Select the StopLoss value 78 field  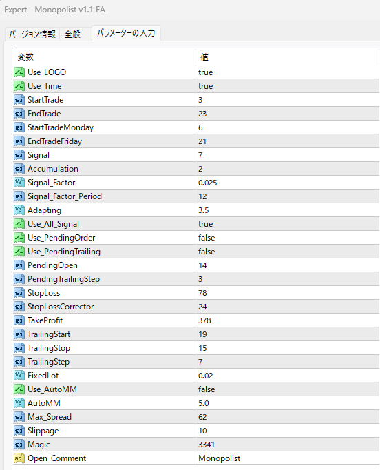(x=288, y=293)
